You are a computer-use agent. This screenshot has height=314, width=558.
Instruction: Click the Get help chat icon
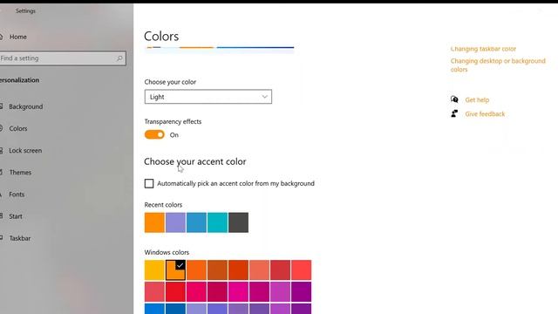click(454, 99)
